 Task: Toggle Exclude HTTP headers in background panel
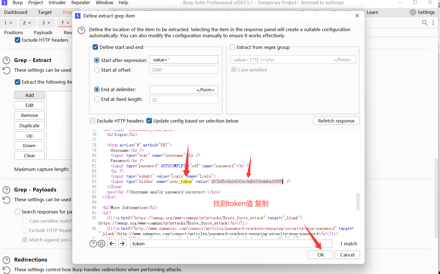pos(17,40)
